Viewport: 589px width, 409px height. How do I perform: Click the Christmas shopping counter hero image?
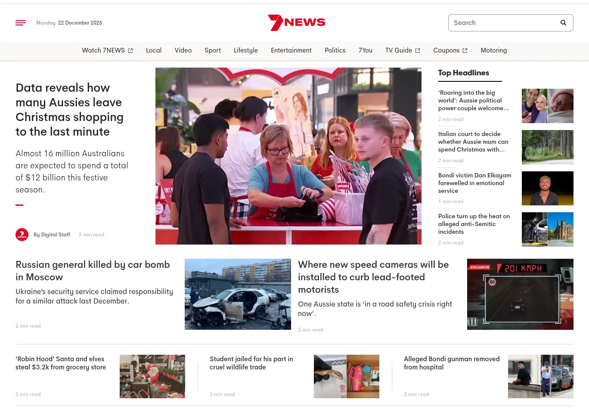point(288,156)
